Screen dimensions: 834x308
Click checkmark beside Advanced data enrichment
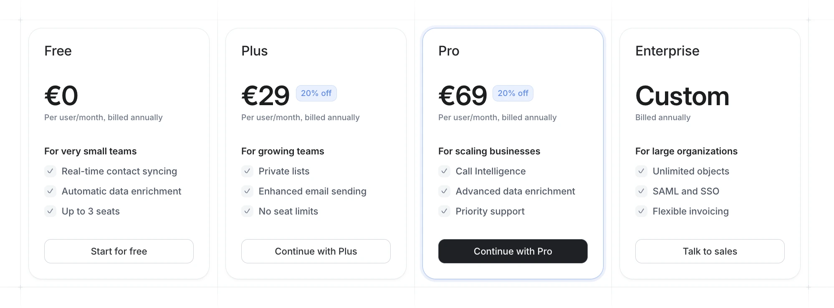(x=444, y=191)
